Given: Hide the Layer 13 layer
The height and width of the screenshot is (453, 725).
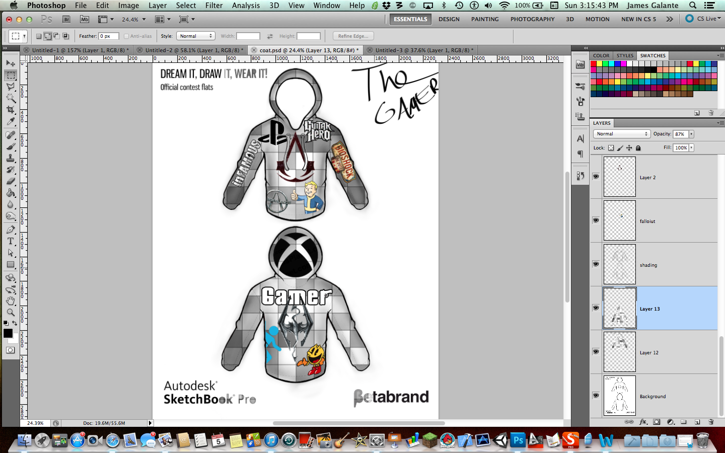Looking at the screenshot, I should [596, 308].
